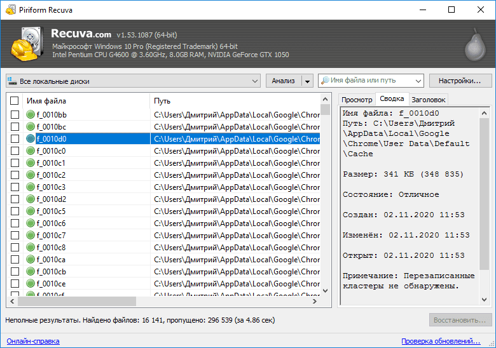496x348 pixels.
Task: Click the horizontal scrollbar thumb of file list
Action: 77,301
